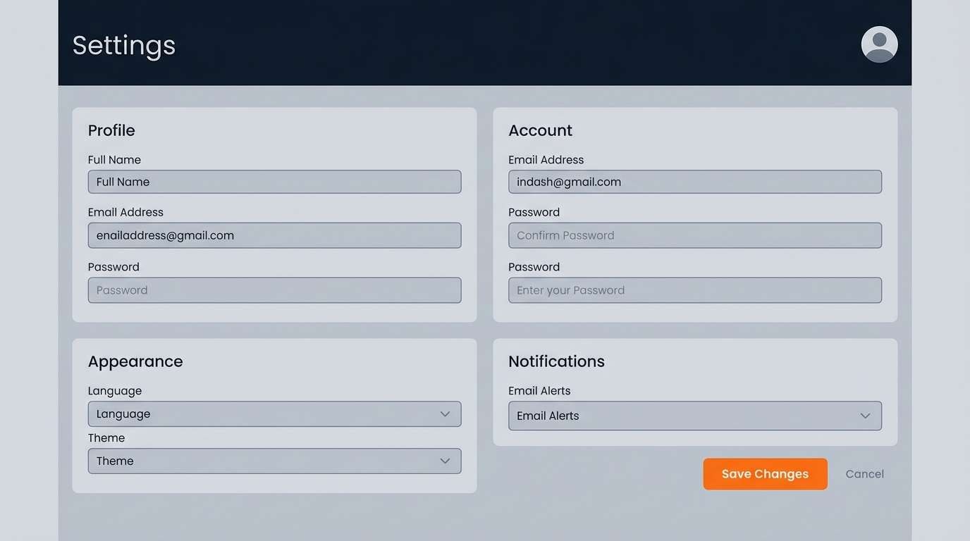Click the Full Name input field

(274, 182)
